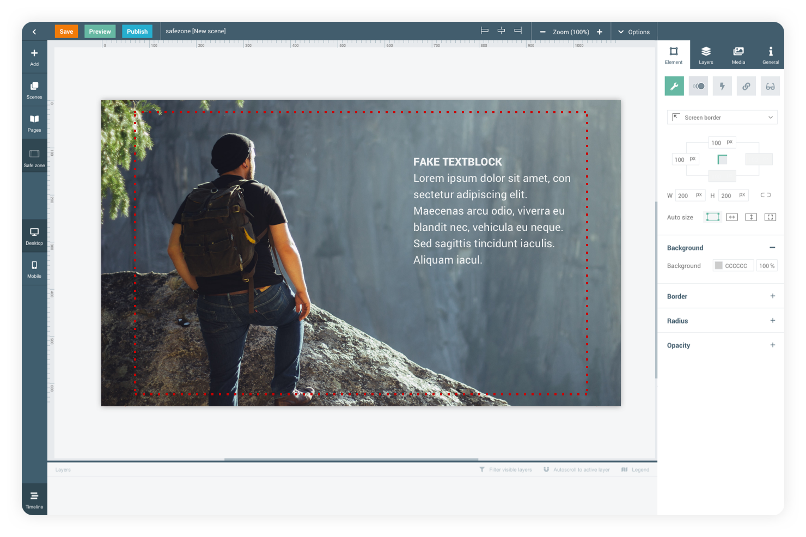Screen dimensions: 806x537
Task: Click the orange Save button
Action: click(66, 32)
